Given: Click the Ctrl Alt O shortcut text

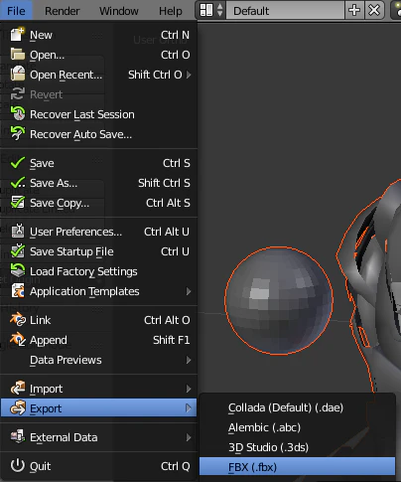Looking at the screenshot, I should (167, 320).
